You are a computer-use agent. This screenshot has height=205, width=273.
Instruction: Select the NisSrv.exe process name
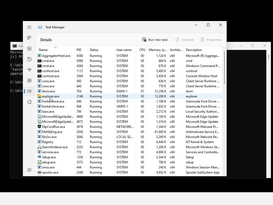[49, 137]
